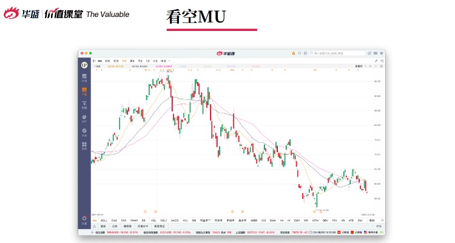Switch to the intraday (分时) chart tab
This screenshot has width=455, height=243.
click(107, 61)
